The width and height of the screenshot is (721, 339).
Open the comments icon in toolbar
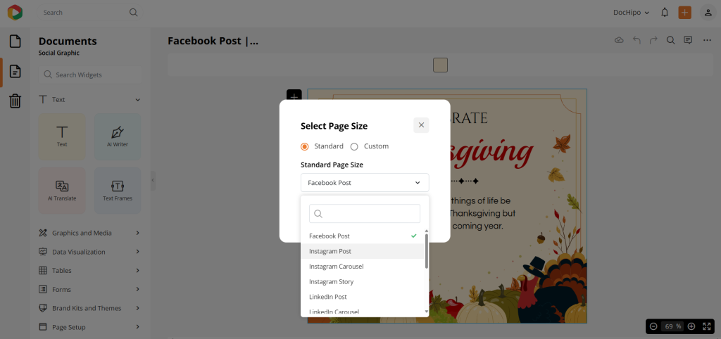tap(688, 41)
